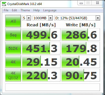This screenshot has height=95, width=105.
Task: Open the Language menu
Action: tap(50, 10)
